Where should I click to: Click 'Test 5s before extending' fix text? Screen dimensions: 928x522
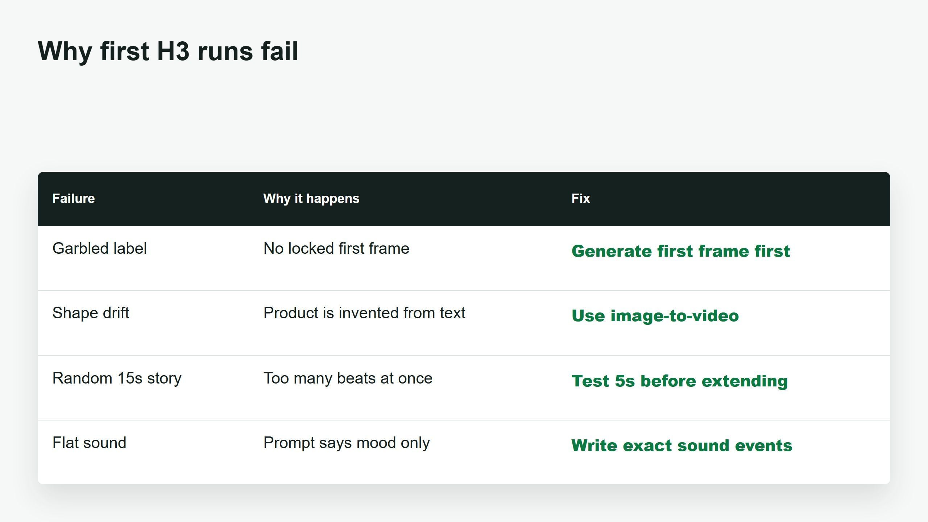[x=680, y=381]
